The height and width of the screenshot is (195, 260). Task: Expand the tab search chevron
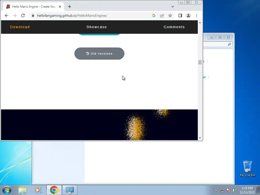point(173,7)
